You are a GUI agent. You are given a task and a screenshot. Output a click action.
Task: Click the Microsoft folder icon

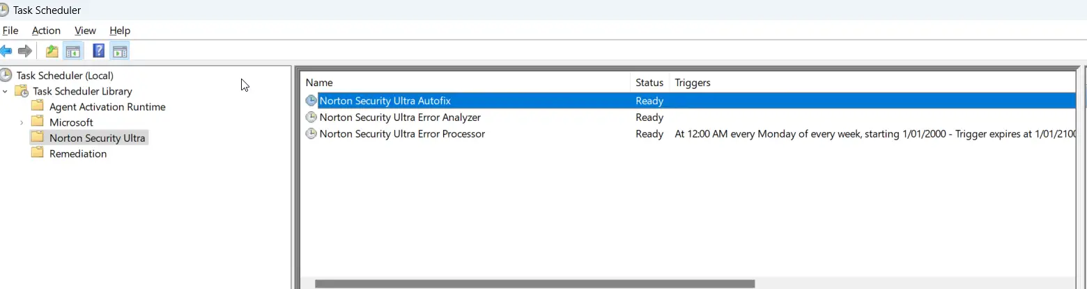tap(38, 122)
